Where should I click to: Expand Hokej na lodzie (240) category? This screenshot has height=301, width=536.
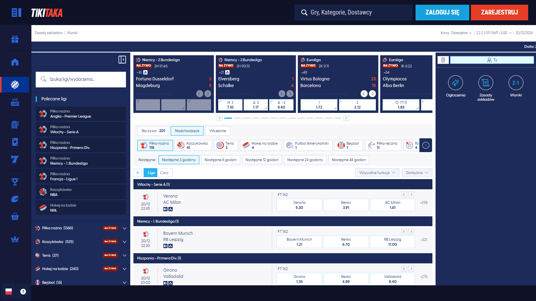click(81, 269)
